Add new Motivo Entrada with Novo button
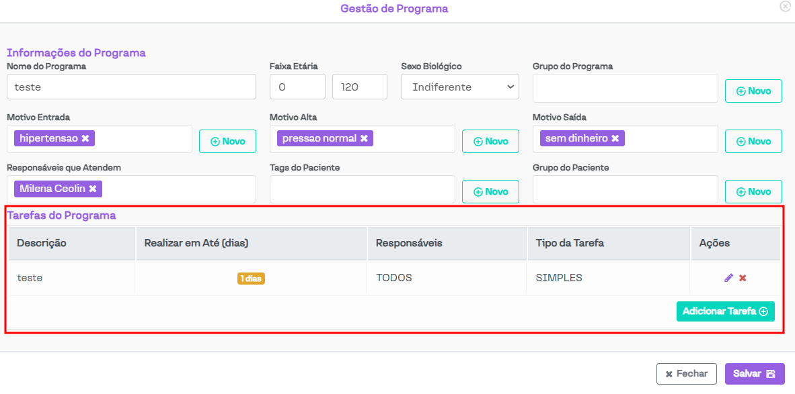Viewport: 795px width, 394px height. [x=227, y=141]
